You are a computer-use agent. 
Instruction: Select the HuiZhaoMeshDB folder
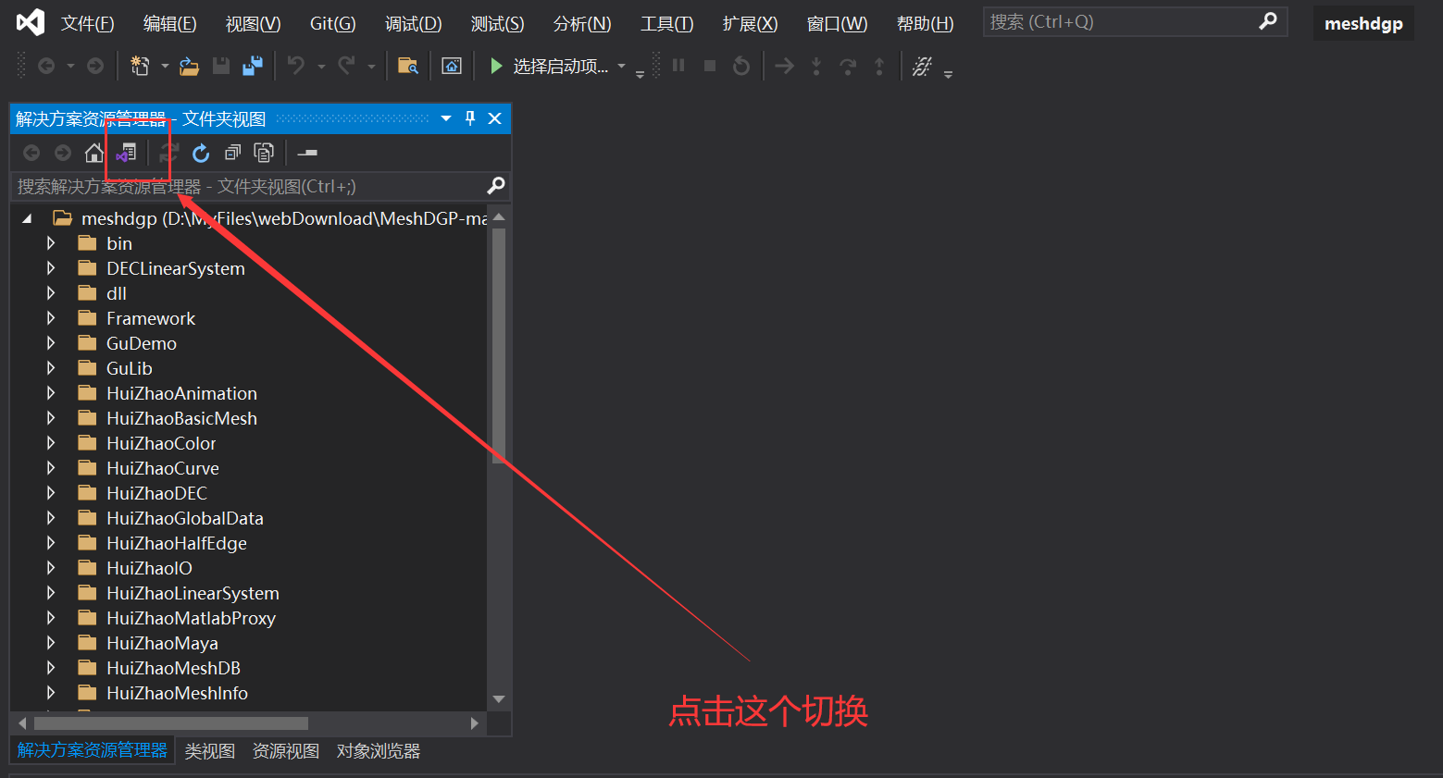[173, 668]
